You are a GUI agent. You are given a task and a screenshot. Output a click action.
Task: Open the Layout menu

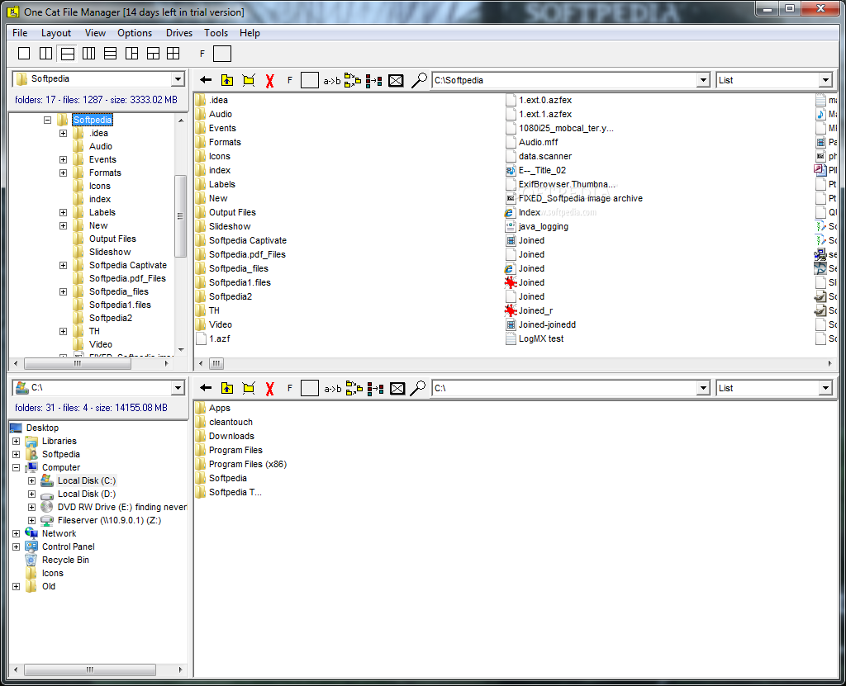pos(56,33)
